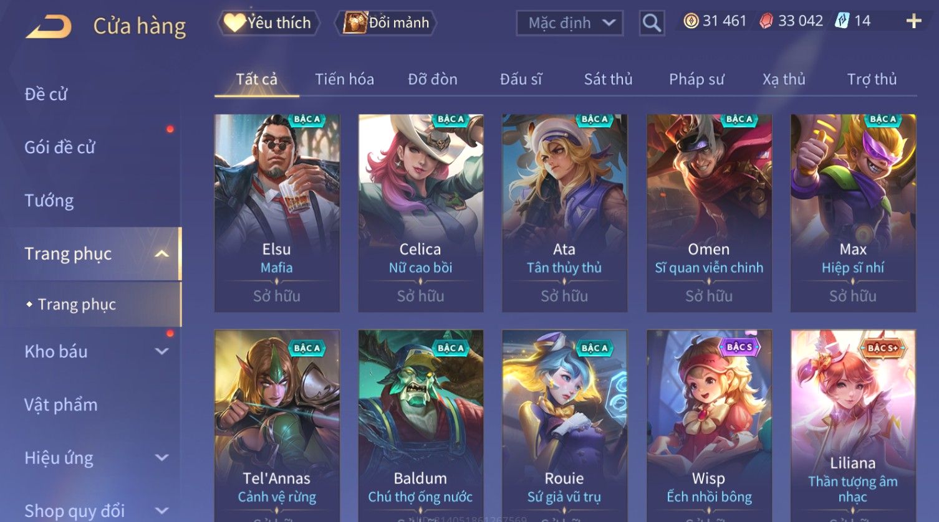The height and width of the screenshot is (522, 939).
Task: Tap the blue voucher currency icon
Action: [x=842, y=21]
